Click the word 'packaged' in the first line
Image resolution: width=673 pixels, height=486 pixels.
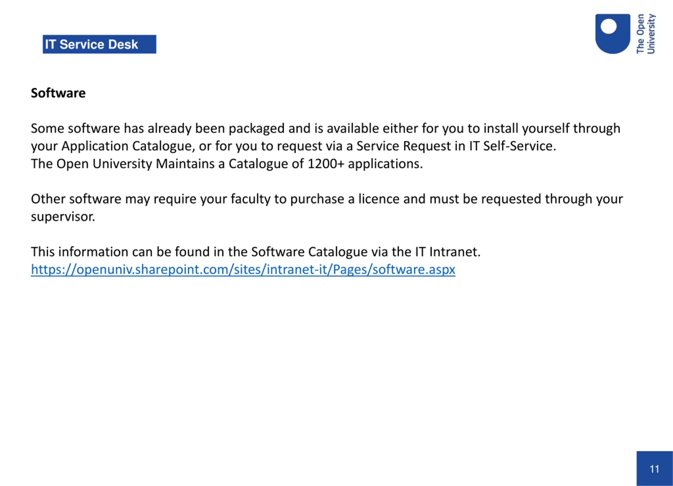(x=256, y=128)
